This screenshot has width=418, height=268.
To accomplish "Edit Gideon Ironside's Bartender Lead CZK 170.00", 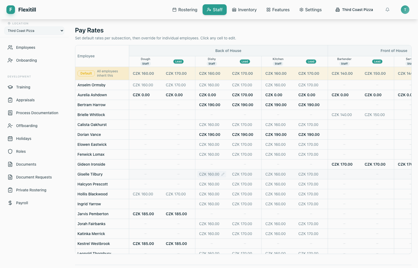I will 375,164.
